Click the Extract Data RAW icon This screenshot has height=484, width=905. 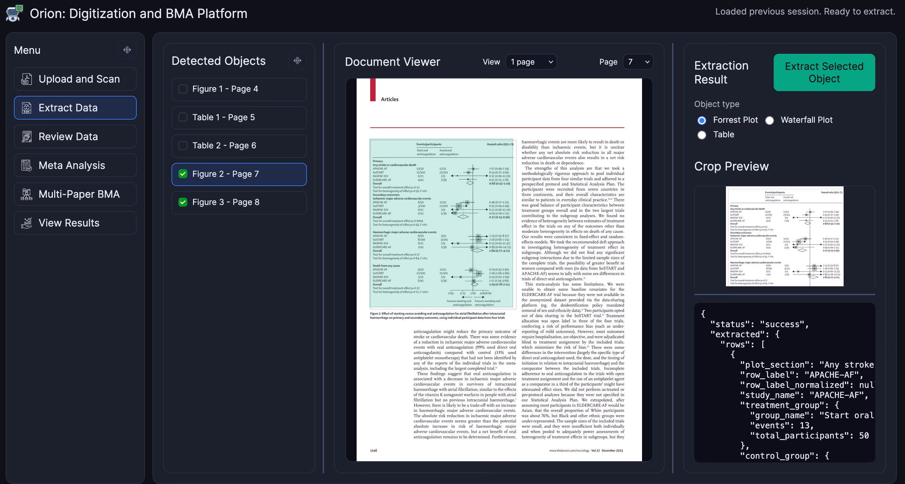coord(27,108)
